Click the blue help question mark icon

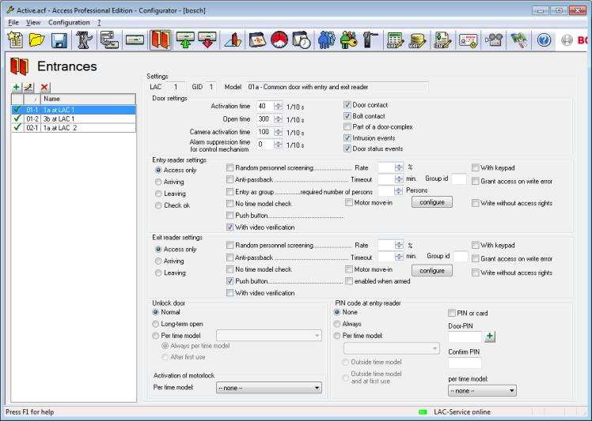point(544,40)
